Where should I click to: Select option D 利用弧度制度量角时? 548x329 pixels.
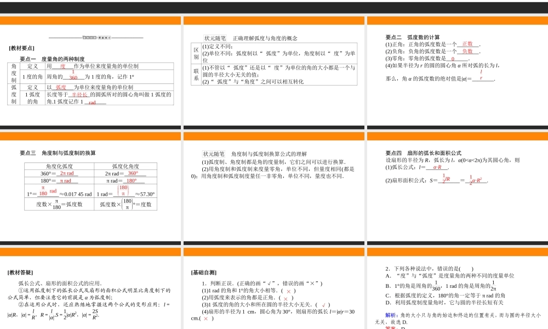tap(444, 303)
